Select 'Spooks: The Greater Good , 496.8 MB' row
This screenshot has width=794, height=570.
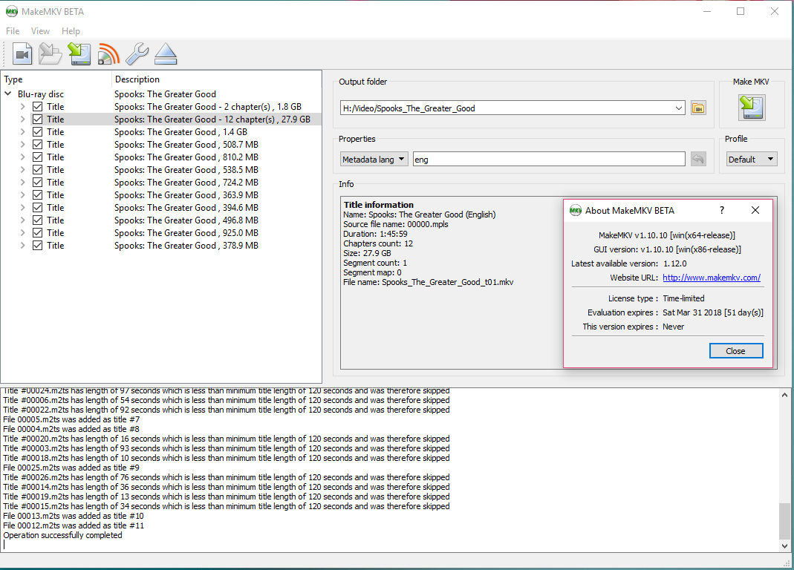pos(186,220)
